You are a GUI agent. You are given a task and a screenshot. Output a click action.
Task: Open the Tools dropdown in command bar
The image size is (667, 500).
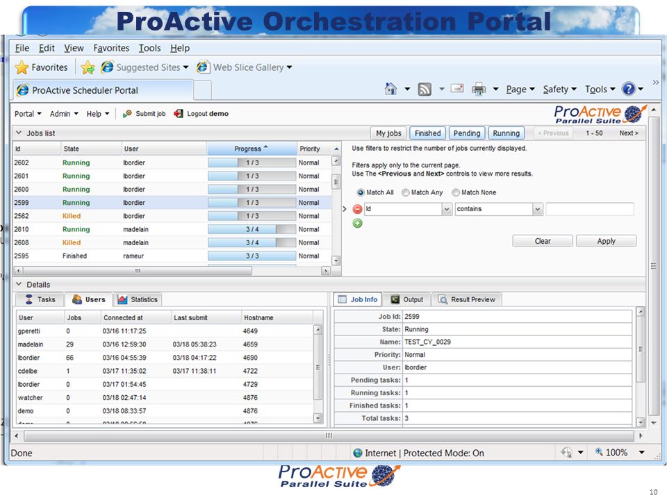[600, 90]
